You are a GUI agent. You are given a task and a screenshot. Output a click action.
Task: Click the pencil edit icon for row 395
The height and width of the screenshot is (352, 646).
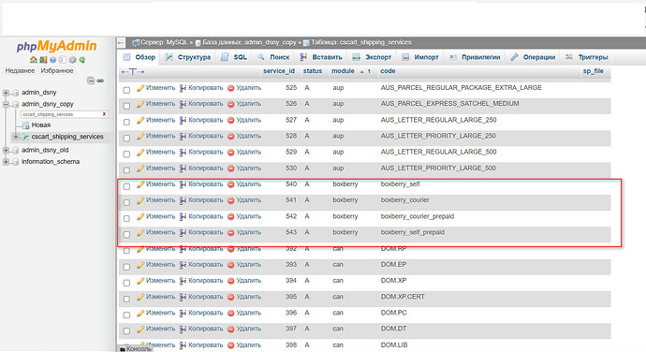[x=140, y=297]
